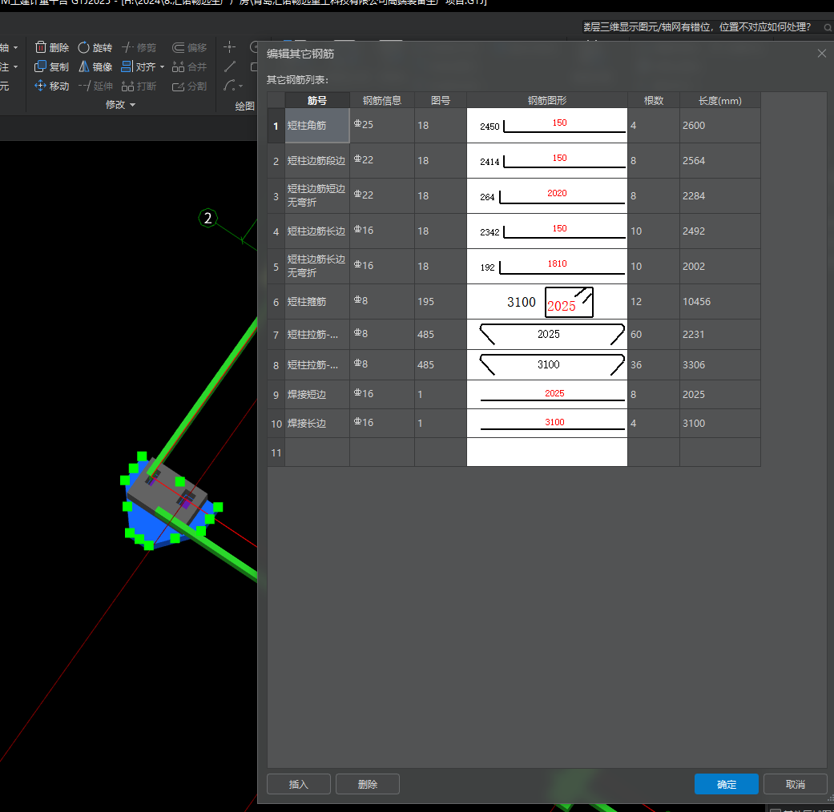The width and height of the screenshot is (834, 812).
Task: Select the 焊接短边 name cell
Action: [x=317, y=395]
